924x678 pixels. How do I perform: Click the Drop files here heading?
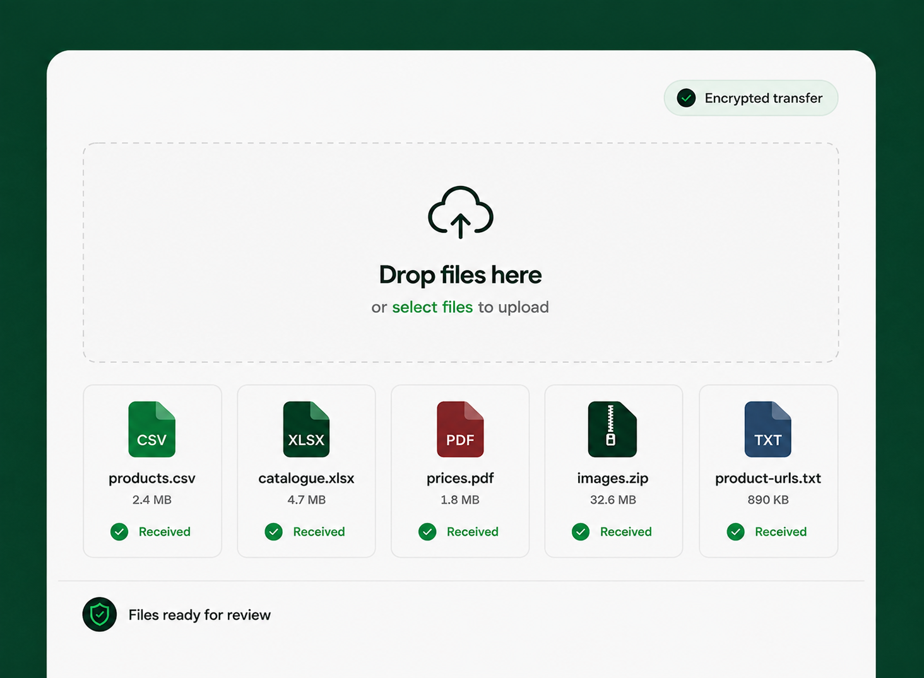[460, 275]
